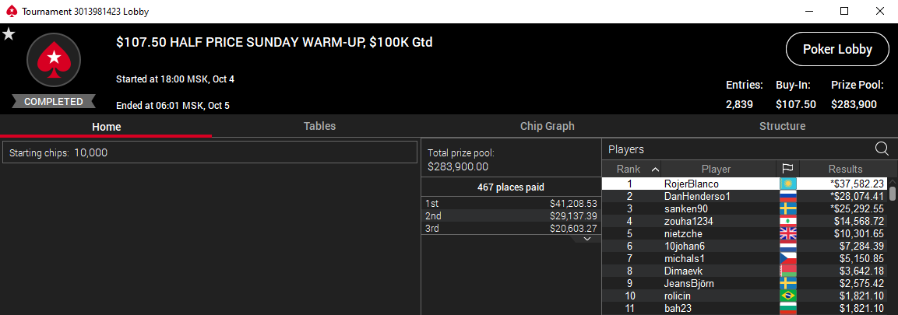898x315 pixels.
Task: Go to the Structure tab
Action: pos(782,126)
